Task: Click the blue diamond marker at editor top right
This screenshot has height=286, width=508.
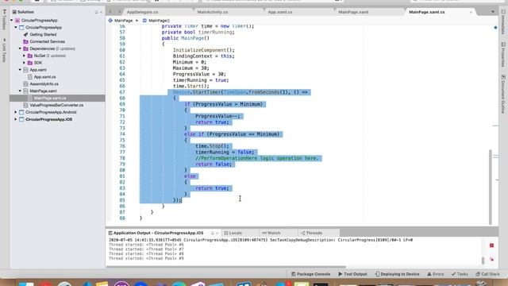Action: coord(495,28)
